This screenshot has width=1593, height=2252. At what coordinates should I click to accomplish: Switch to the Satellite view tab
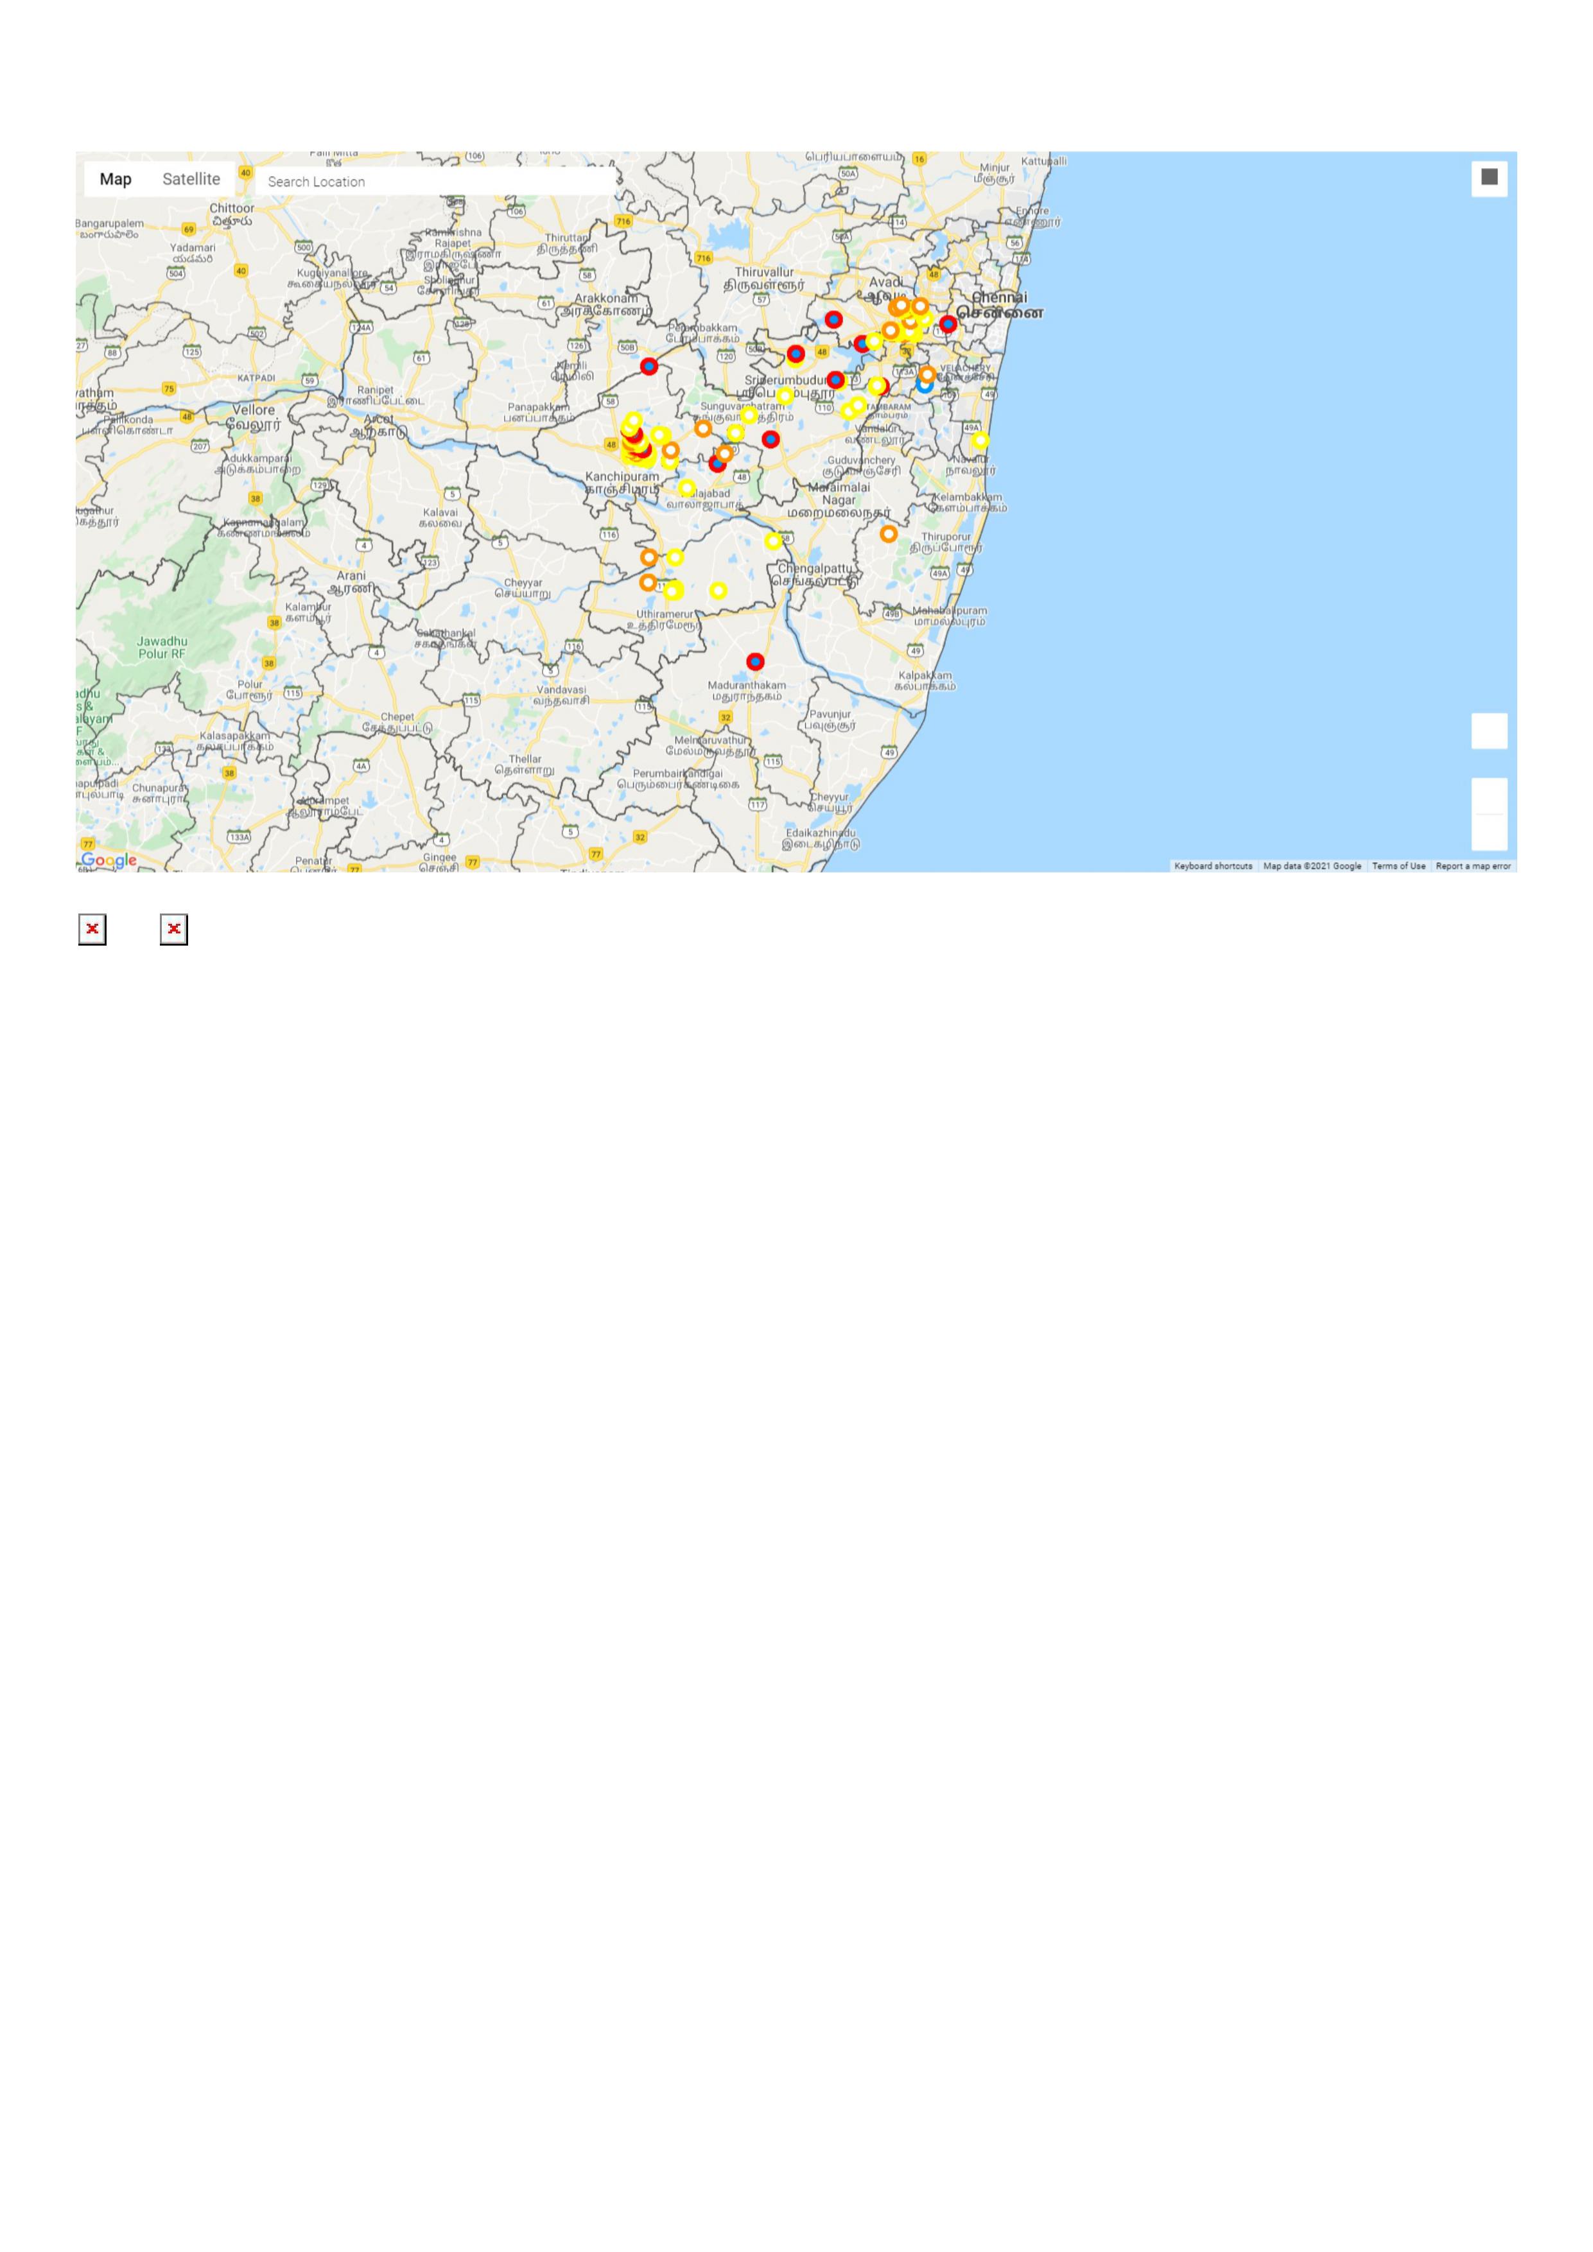pos(191,180)
